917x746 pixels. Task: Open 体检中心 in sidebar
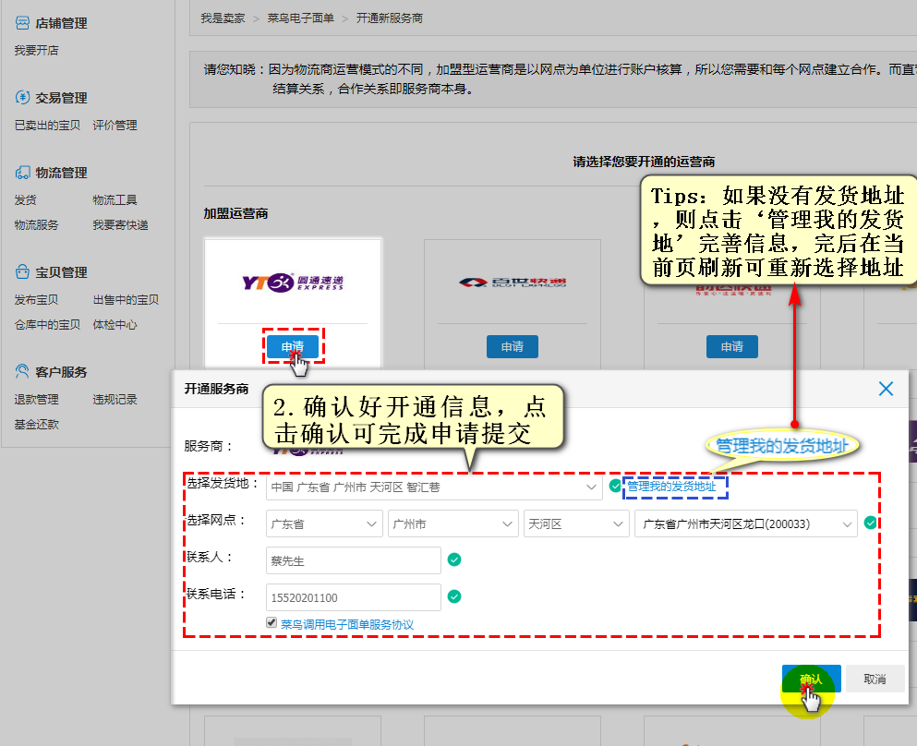click(115, 324)
